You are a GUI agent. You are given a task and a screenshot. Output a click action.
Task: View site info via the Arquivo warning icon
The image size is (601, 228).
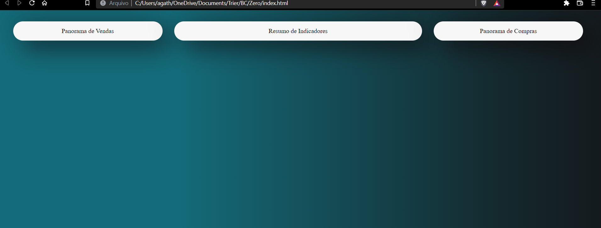click(x=103, y=3)
